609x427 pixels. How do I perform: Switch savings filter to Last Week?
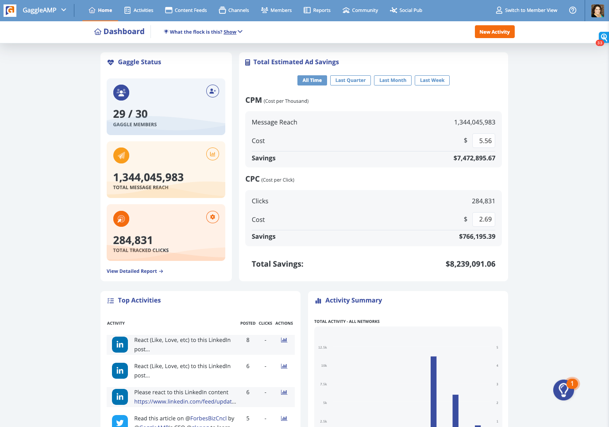pos(432,80)
